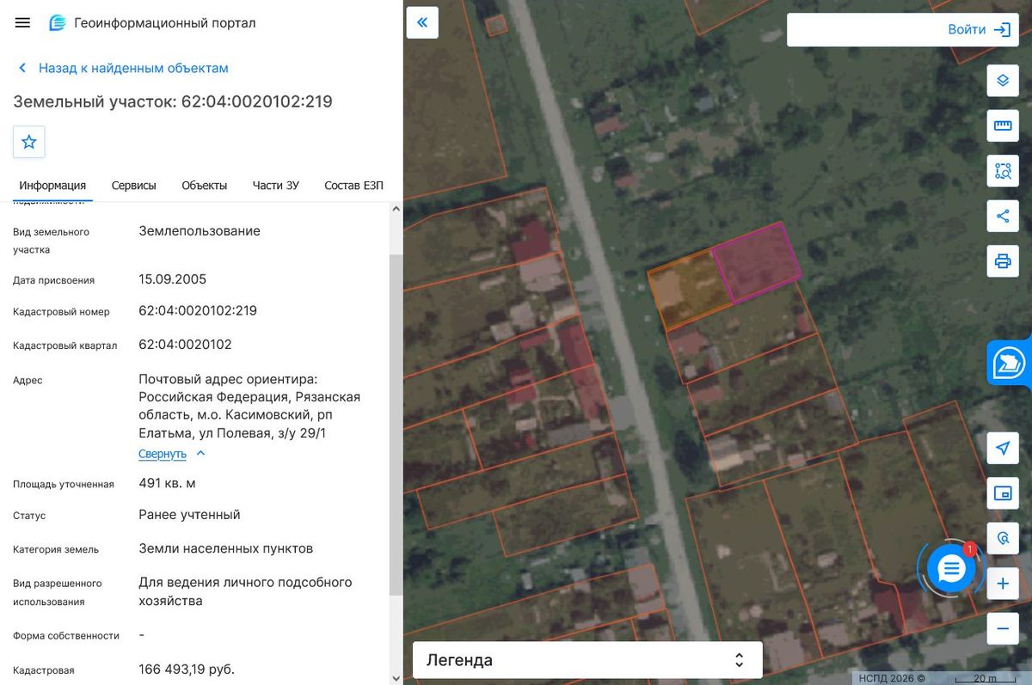Zoom in on the map
This screenshot has width=1032, height=685.
pos(1003,584)
